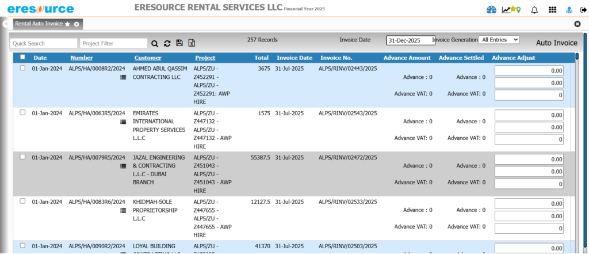This screenshot has width=589, height=254.
Task: Open the apps grid menu icon
Action: coord(552,9)
